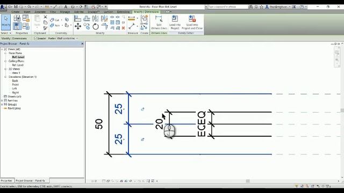344x193 pixels.
Task: Click the Save icon in quick access toolbar
Action: pos(16,7)
